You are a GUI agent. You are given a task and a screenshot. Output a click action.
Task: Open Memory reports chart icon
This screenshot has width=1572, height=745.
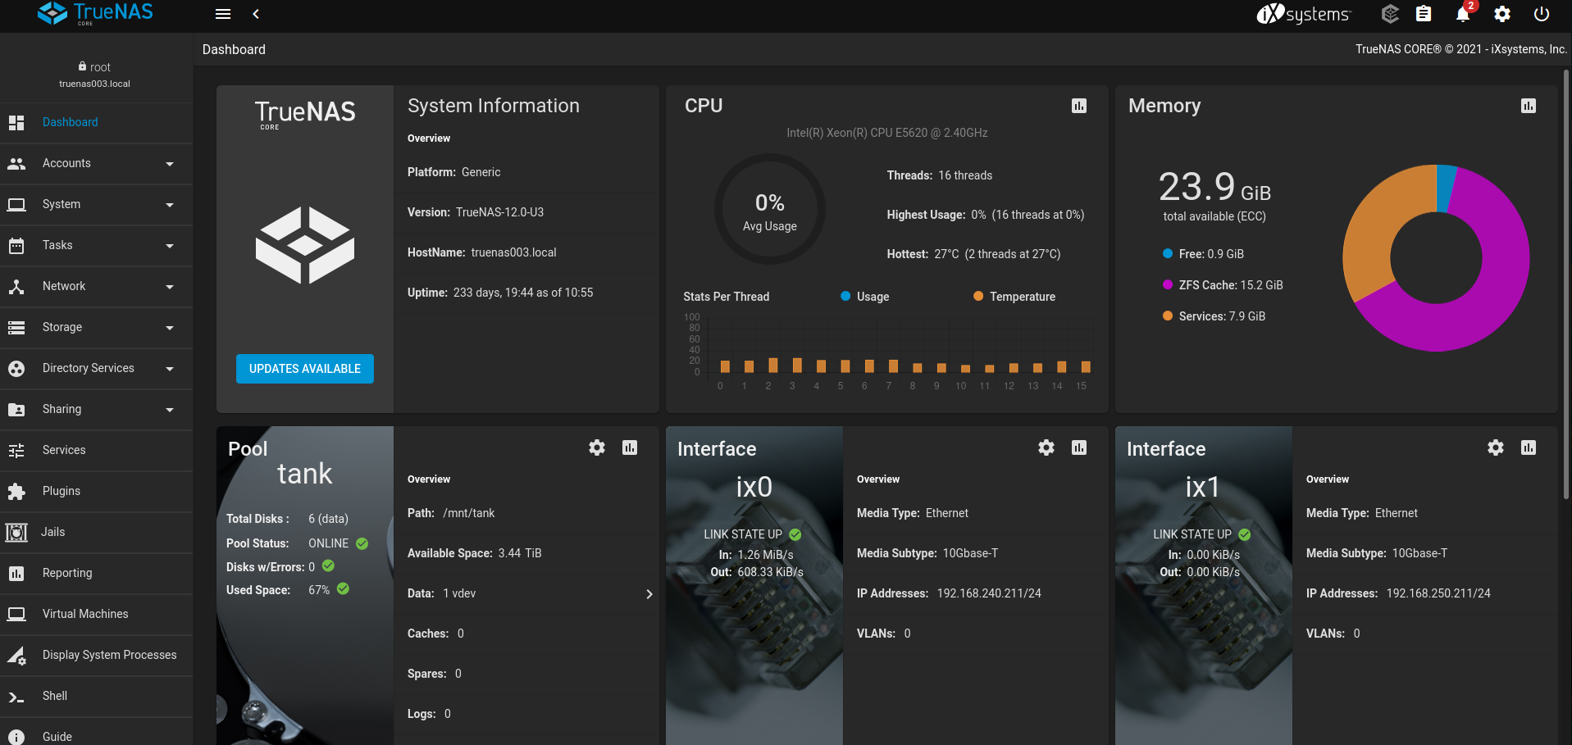click(1529, 106)
